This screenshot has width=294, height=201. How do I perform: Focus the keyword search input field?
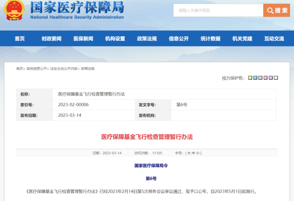(218, 10)
